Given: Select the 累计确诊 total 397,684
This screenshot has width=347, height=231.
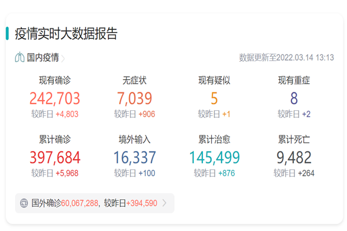Looking at the screenshot, I should coord(55,157).
